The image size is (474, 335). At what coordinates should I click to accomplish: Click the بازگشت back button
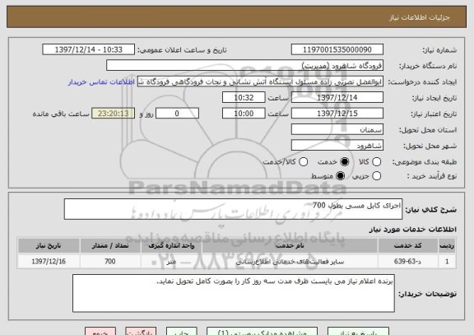[141, 331]
